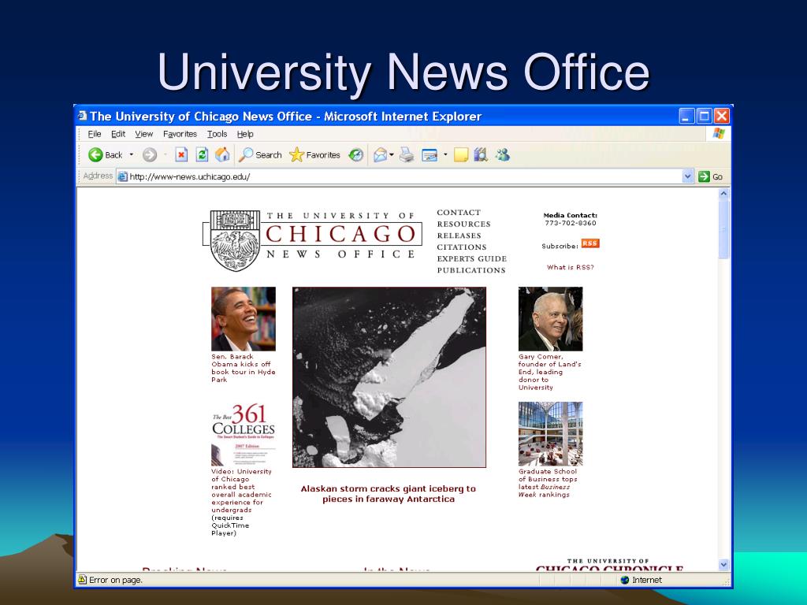Viewport: 807px width, 605px height.
Task: Click the green Go button
Action: (x=710, y=176)
